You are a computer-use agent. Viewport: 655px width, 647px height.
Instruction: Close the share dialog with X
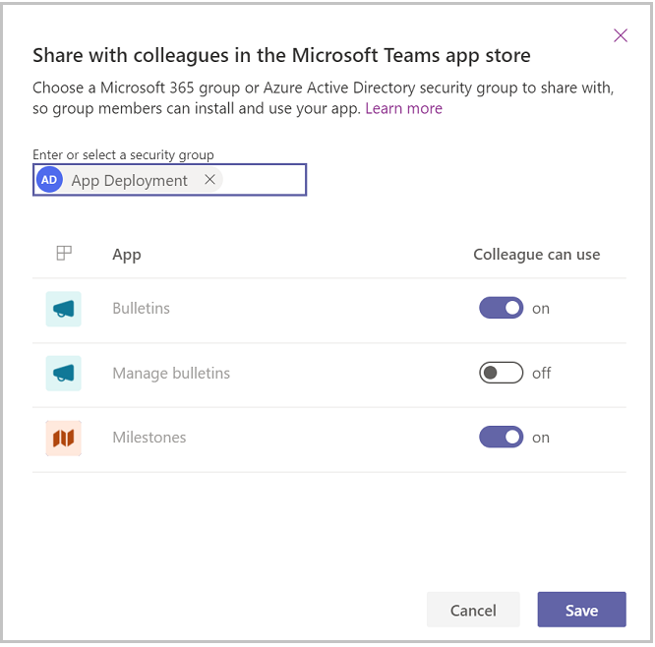coord(621,35)
